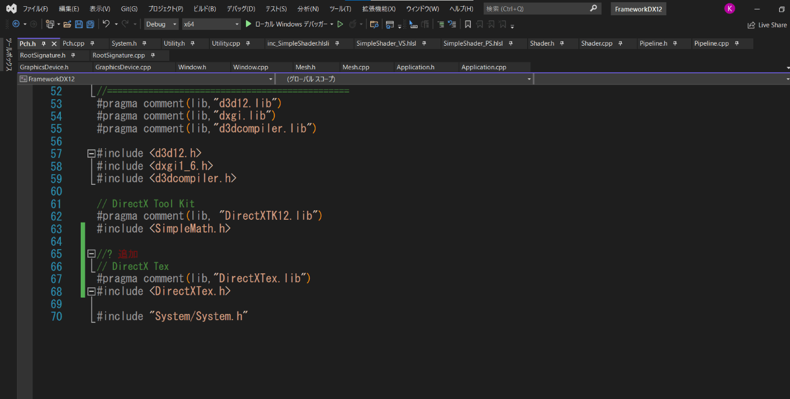Screen dimensions: 790x399
Task: Click line number 60 in the gutter
Action: click(56, 191)
